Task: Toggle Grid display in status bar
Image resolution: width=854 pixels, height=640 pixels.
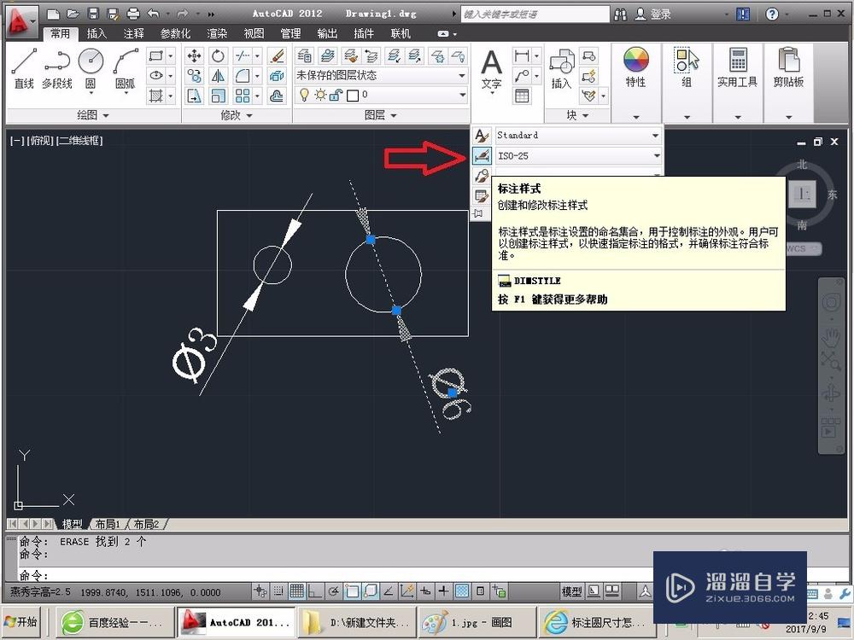Action: coord(296,591)
